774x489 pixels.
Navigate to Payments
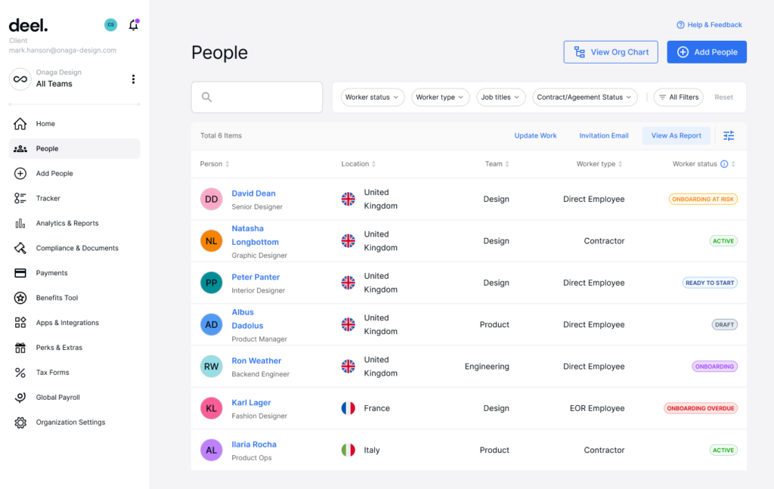coord(51,273)
